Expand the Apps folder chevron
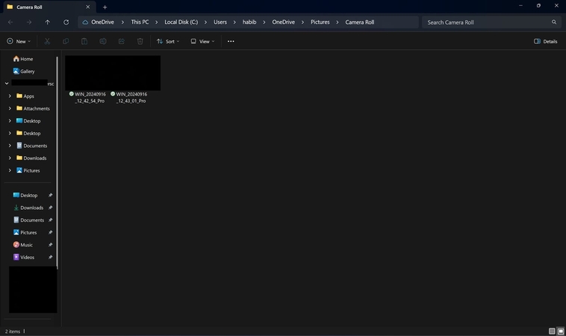The height and width of the screenshot is (336, 566). pos(10,96)
